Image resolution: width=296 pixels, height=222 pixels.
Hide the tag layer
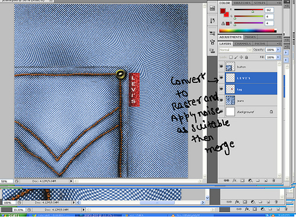221,89
